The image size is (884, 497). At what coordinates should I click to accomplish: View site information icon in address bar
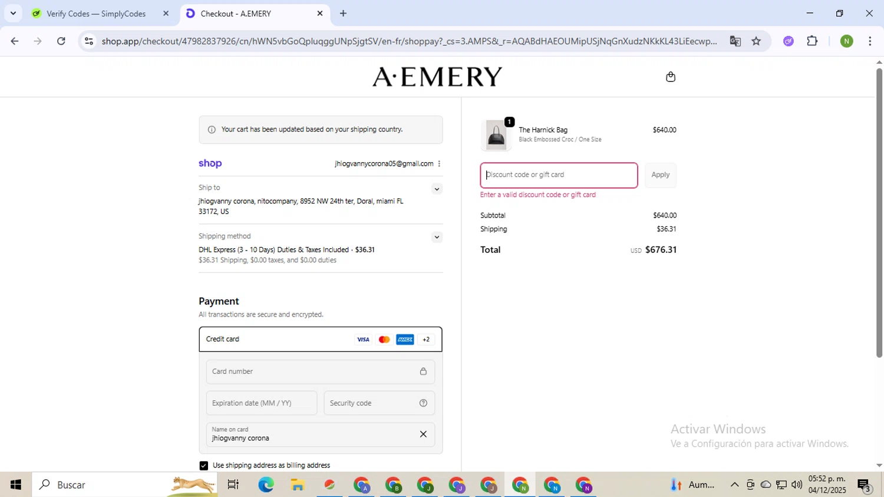pyautogui.click(x=89, y=41)
